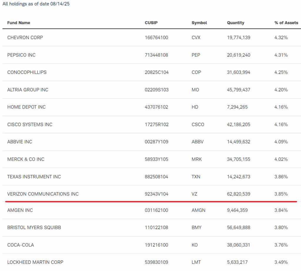Click CUSIP 20825C104 for ConocoPhillips
301x271 pixels.
click(156, 72)
